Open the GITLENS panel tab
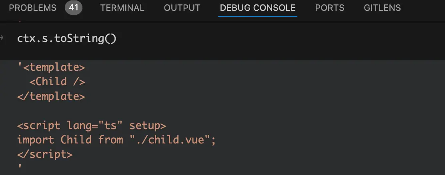The height and width of the screenshot is (175, 445). pyautogui.click(x=382, y=8)
